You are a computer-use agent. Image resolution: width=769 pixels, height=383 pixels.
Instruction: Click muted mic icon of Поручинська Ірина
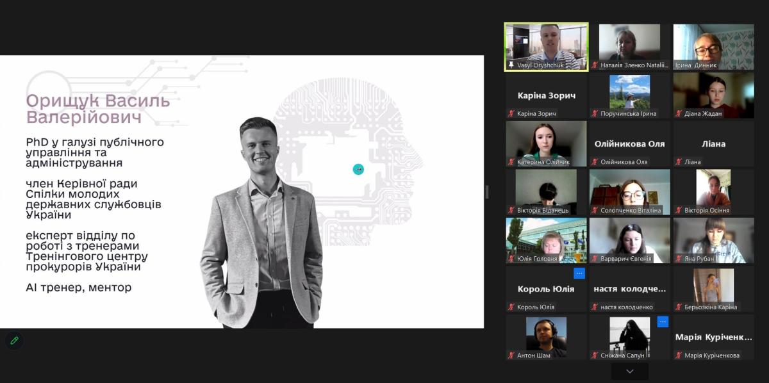coord(595,113)
